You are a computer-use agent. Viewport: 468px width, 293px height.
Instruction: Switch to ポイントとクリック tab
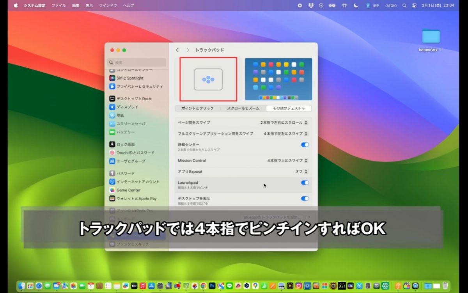point(198,108)
